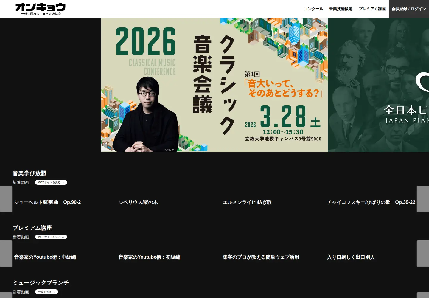The height and width of the screenshot is (298, 429).
Task: Select the green 全日本ピ… banner slide
Action: (378, 85)
